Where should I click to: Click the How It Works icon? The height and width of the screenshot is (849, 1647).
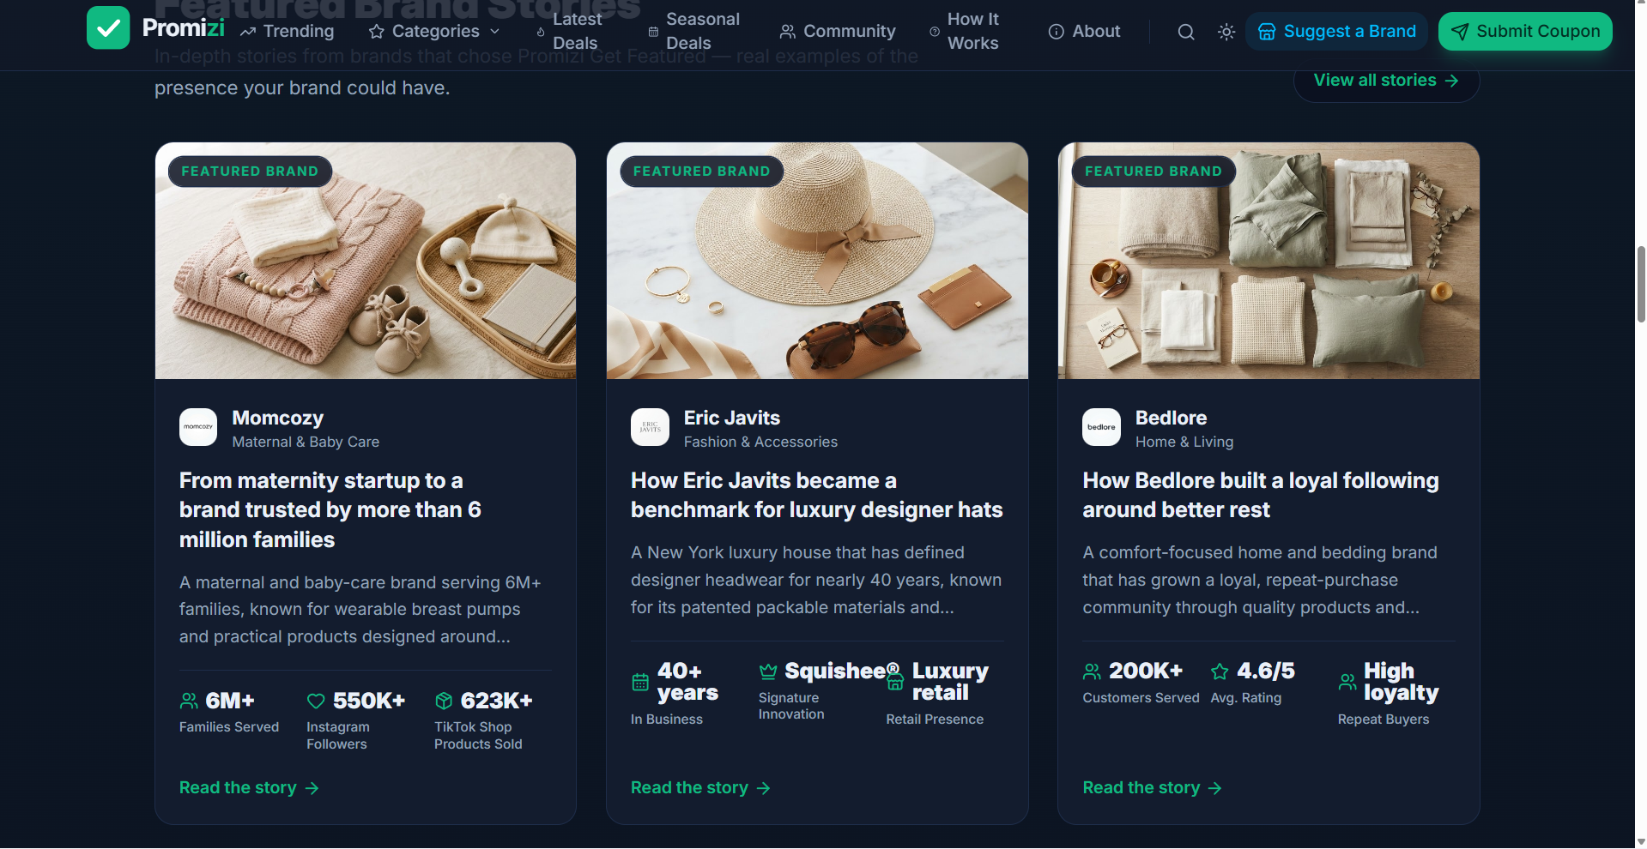click(x=935, y=32)
